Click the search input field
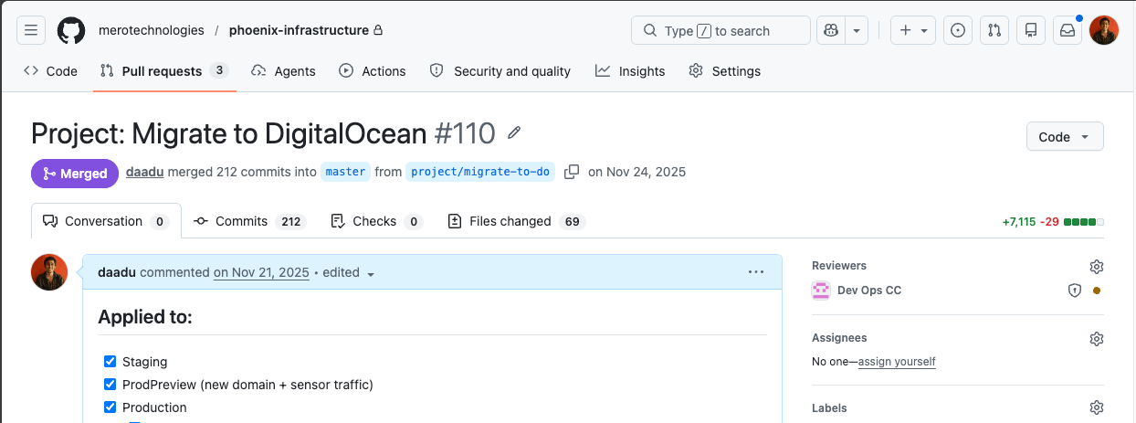 pos(721,30)
